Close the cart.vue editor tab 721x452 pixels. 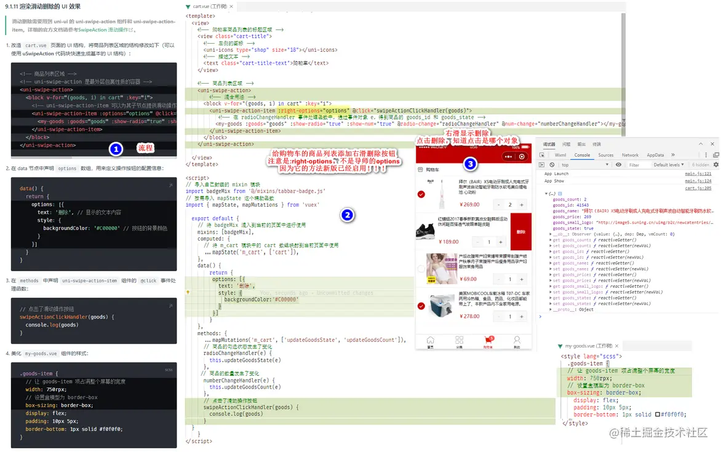[x=231, y=6]
